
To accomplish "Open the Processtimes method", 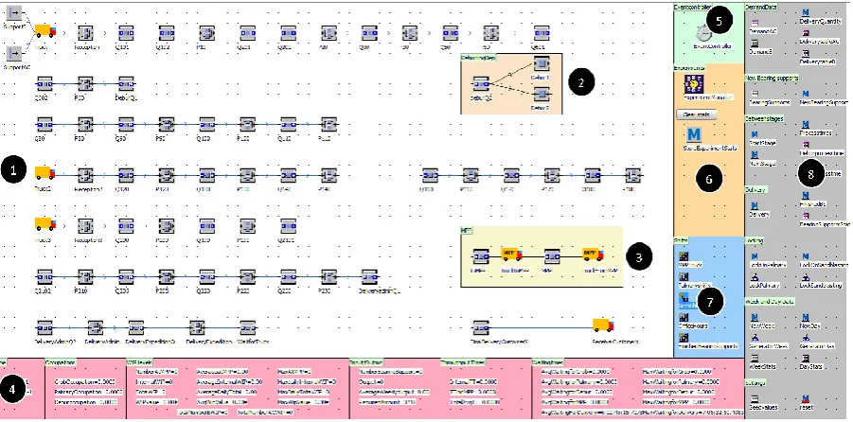I will (806, 124).
